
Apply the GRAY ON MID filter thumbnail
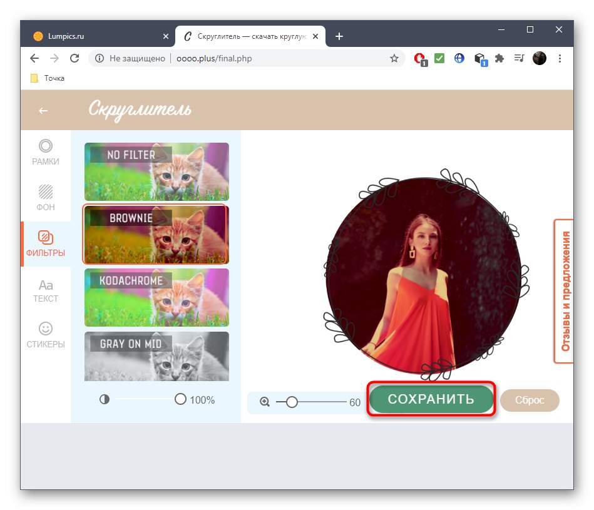click(156, 356)
